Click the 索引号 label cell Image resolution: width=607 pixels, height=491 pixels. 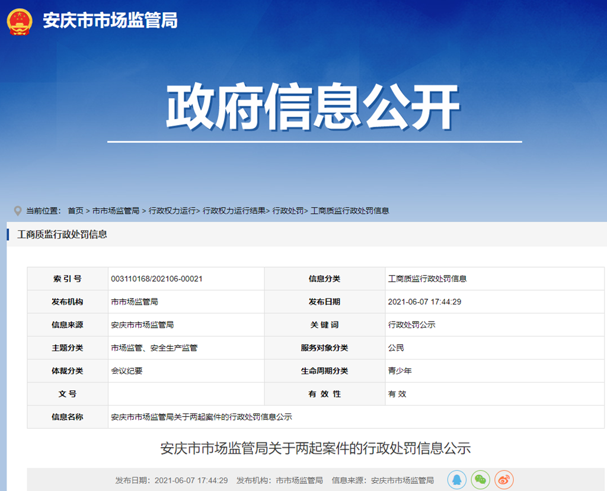tap(68, 278)
